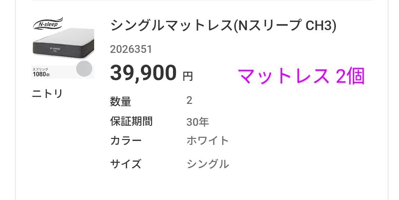Viewport: 399px width, 200px height.
Task: Click the N-sleep brand logo
Action: 47,24
